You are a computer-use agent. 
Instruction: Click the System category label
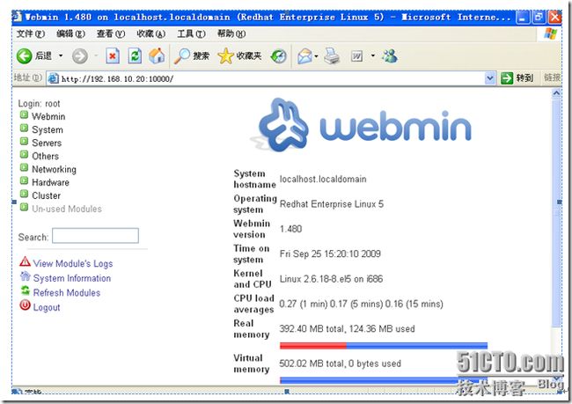[x=48, y=129]
